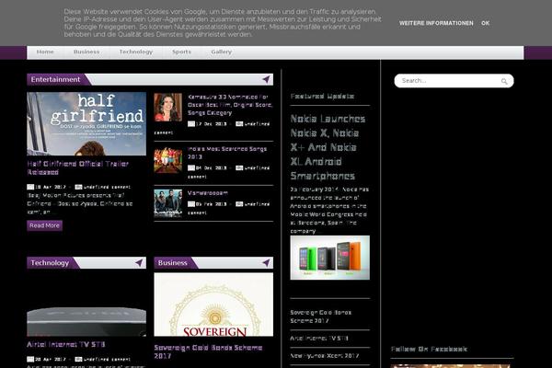Image resolution: width=552 pixels, height=368 pixels.
Task: Click comment icon on Kamasutra 3D post
Action: click(x=239, y=124)
